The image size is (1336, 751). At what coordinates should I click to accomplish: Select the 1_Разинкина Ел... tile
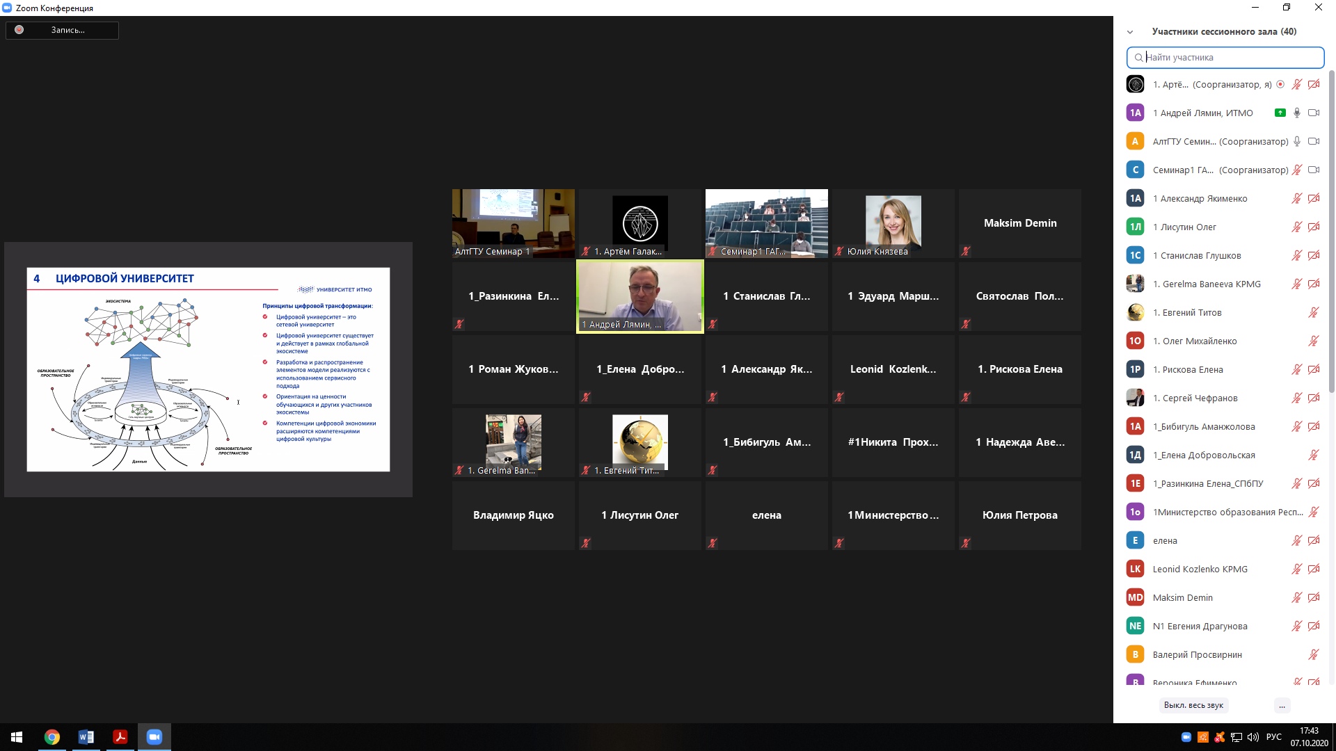[x=514, y=296]
